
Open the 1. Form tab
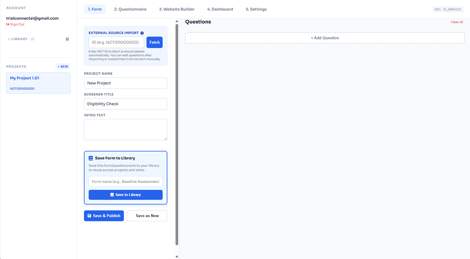click(x=95, y=9)
